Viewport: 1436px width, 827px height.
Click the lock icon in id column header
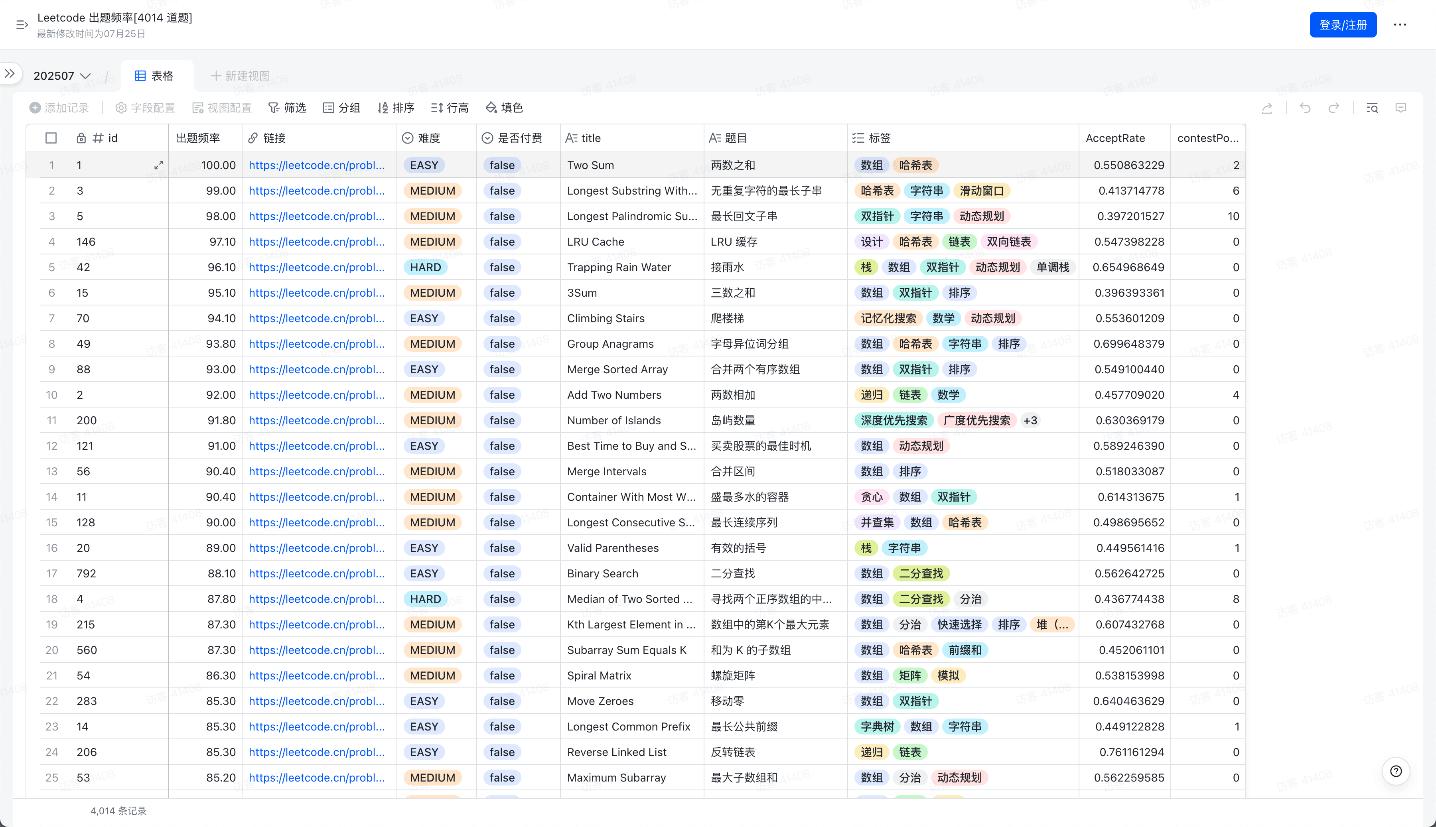pyautogui.click(x=81, y=138)
